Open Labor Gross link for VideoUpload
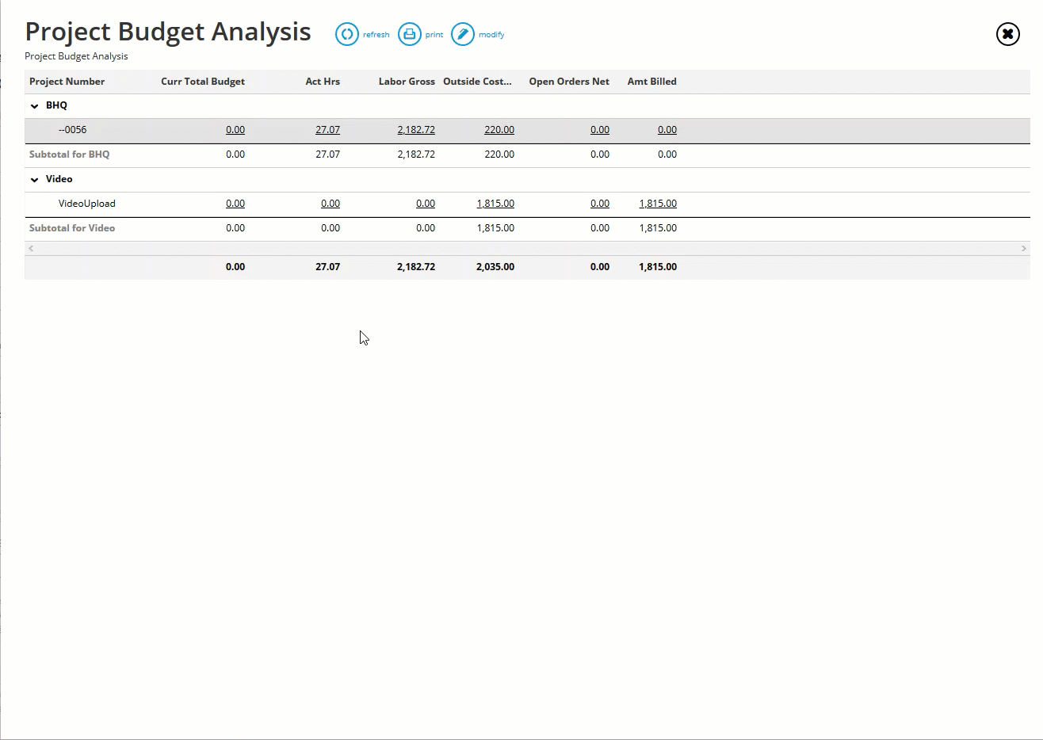Viewport: 1043px width, 740px height. pos(426,204)
